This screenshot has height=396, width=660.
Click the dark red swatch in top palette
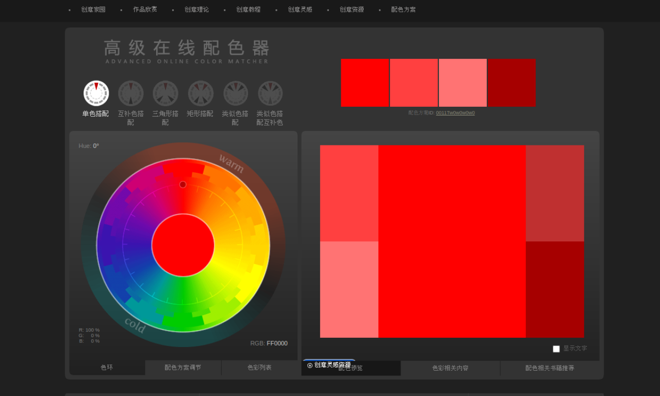[512, 82]
